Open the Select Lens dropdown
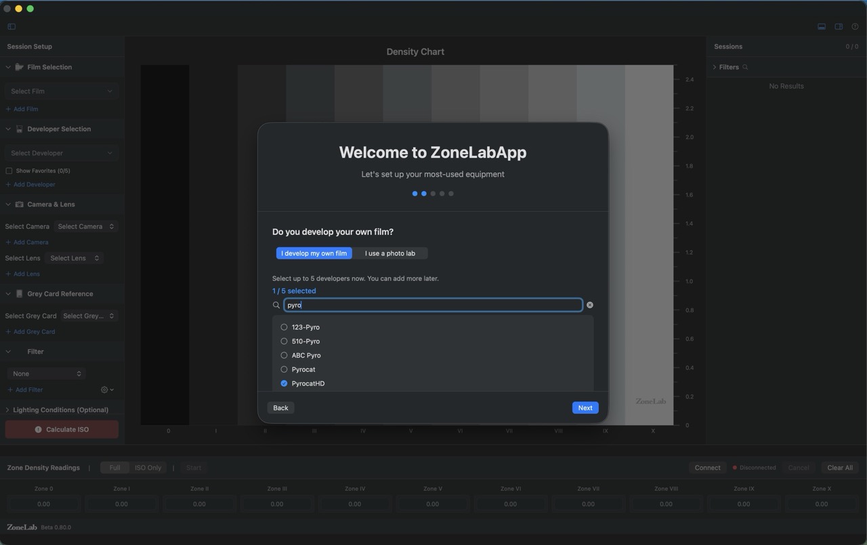Viewport: 867px width, 545px height. click(75, 258)
